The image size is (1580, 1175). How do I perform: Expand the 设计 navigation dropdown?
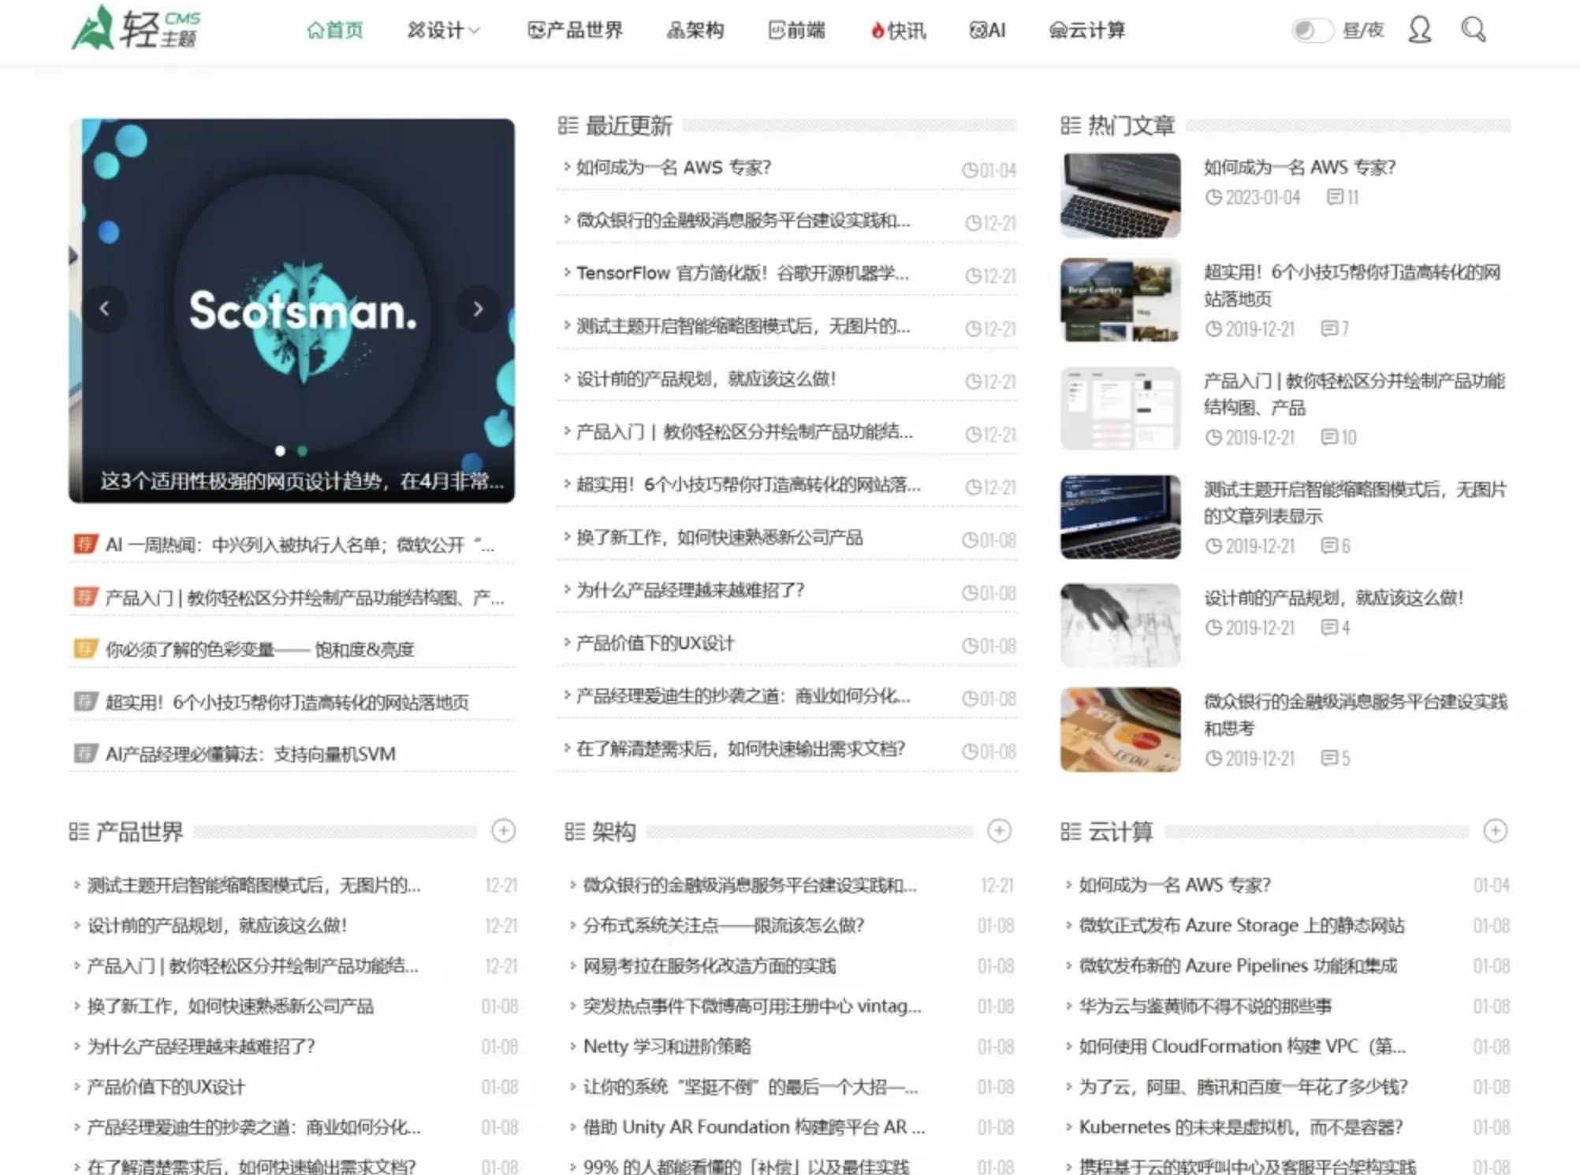coord(443,30)
